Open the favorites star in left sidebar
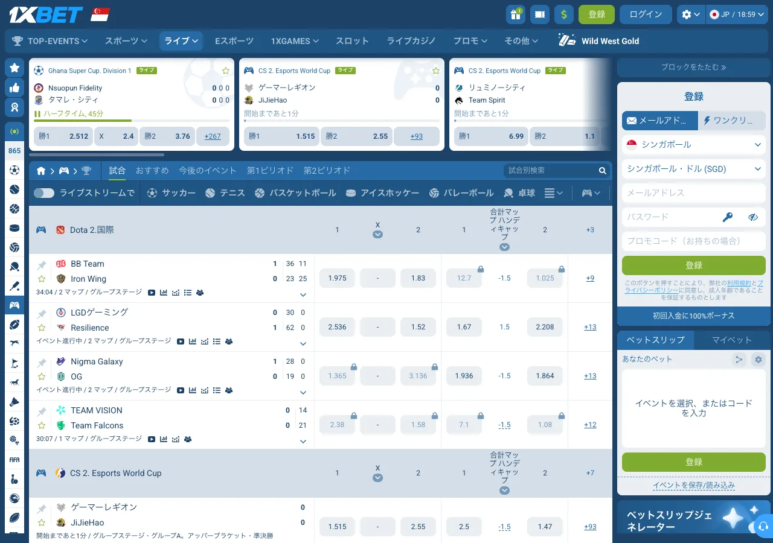The height and width of the screenshot is (543, 773). [14, 68]
